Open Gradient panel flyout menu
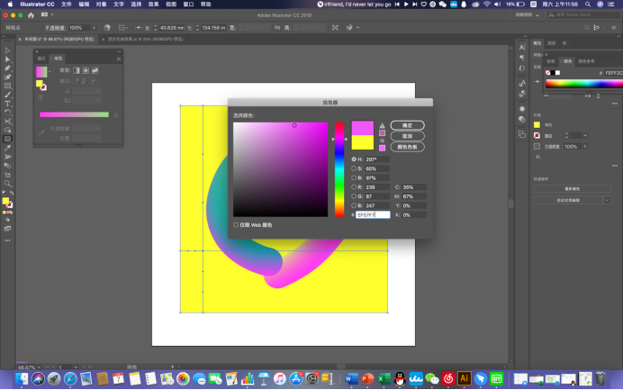This screenshot has width=623, height=390. [119, 59]
